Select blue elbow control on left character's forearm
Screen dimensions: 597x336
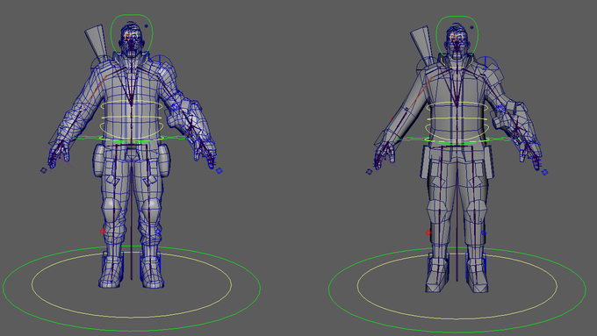coord(175,106)
